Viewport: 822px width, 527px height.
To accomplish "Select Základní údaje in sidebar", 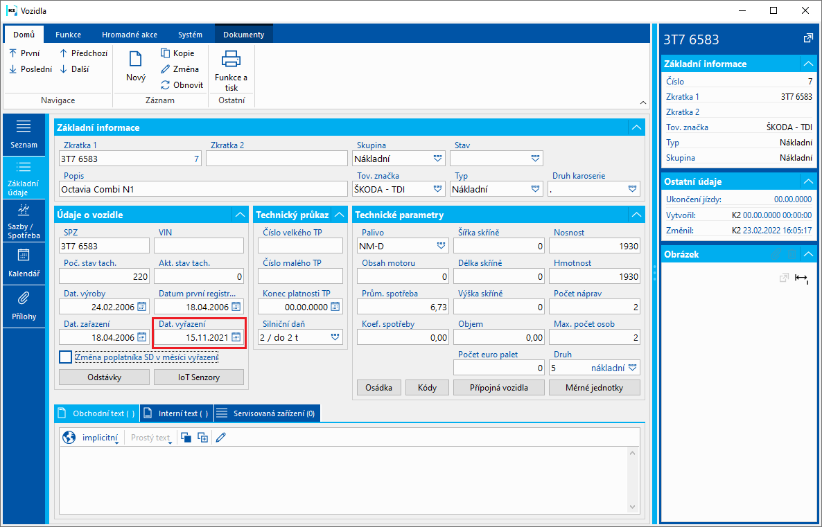I will coord(24,178).
